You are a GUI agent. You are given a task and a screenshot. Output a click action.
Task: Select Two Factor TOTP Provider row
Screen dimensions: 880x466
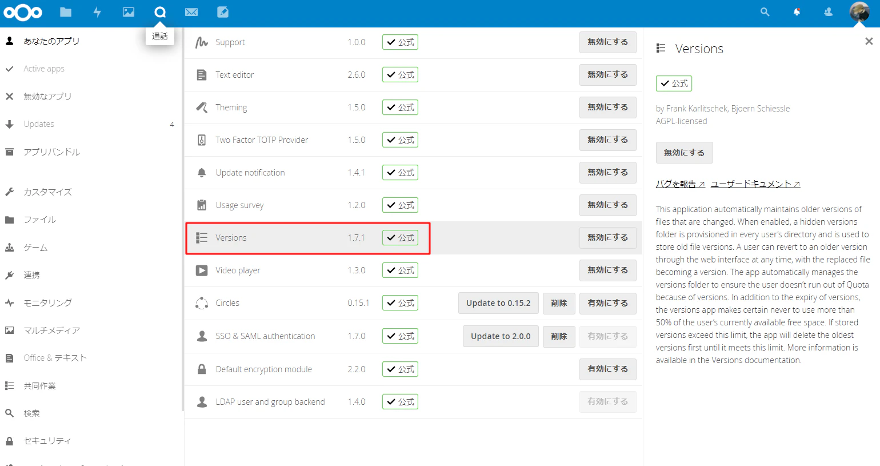[x=414, y=140]
